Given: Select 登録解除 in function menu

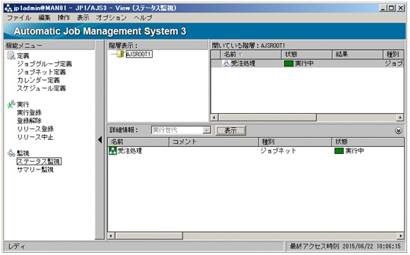Looking at the screenshot, I should (29, 121).
